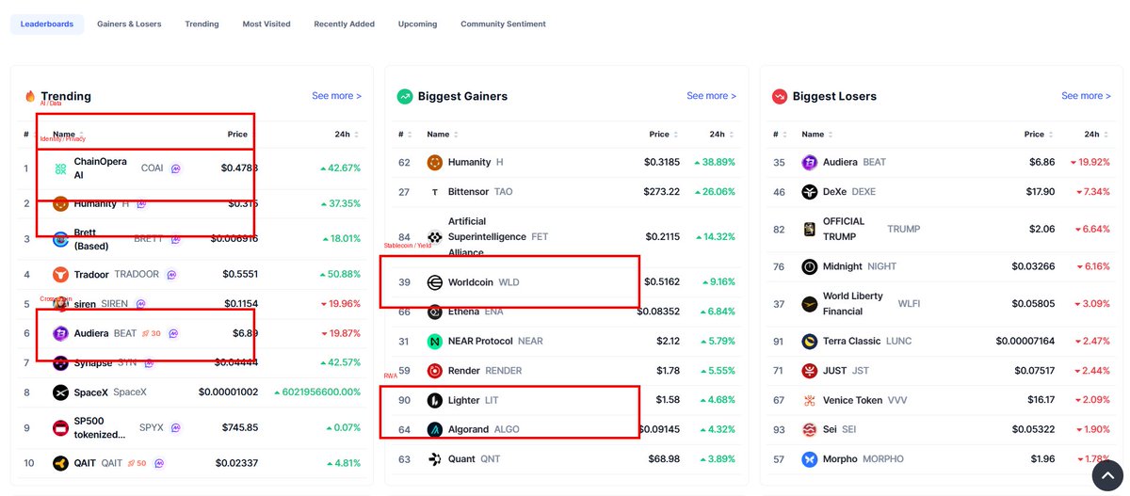This screenshot has width=1130, height=496.
Task: Click the 38.89% change for Humanity gainer
Action: (x=714, y=162)
